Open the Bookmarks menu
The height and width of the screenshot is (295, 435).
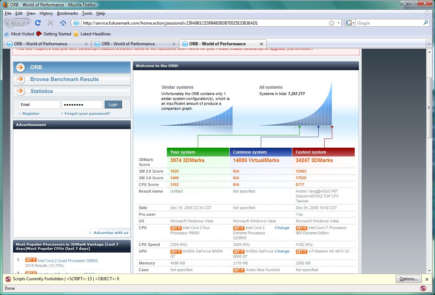(x=67, y=13)
